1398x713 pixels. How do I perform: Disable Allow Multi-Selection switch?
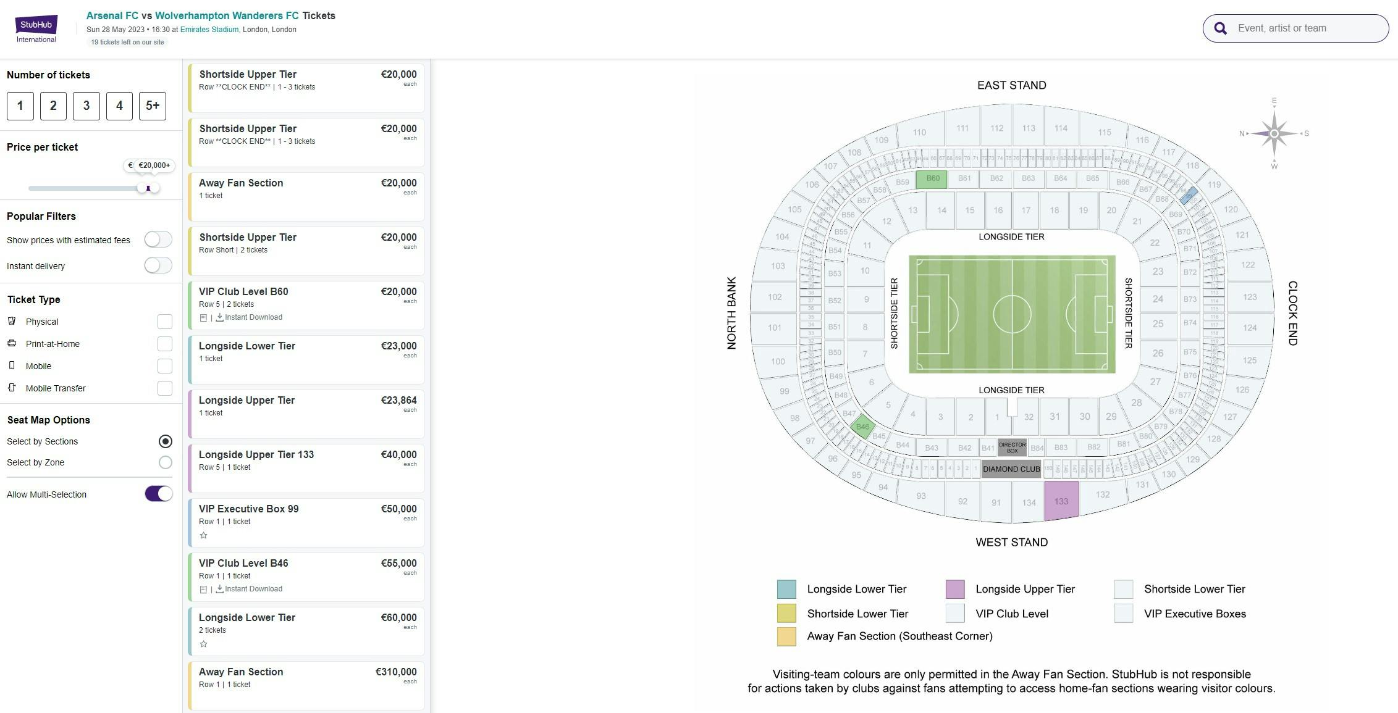point(159,494)
